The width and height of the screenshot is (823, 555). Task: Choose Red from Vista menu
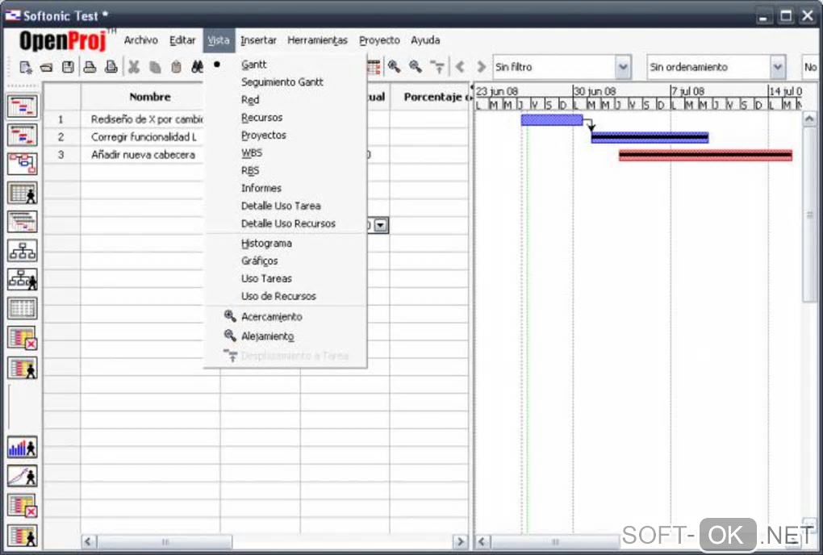[x=285, y=100]
